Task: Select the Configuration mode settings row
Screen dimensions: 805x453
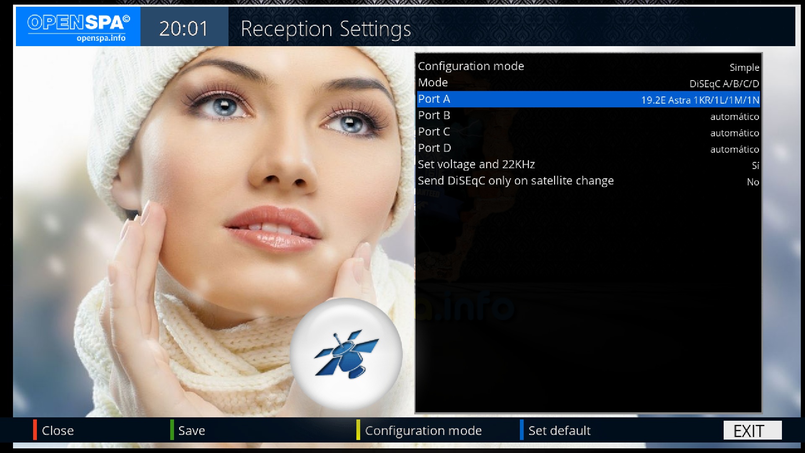Action: [x=589, y=66]
